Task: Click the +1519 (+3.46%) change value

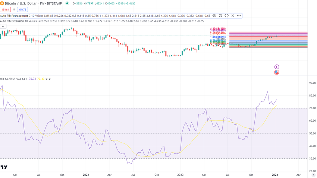Action: tap(125, 3)
